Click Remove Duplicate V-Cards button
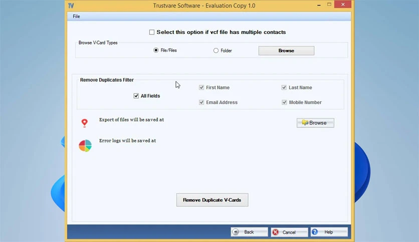419x242 pixels. 212,200
